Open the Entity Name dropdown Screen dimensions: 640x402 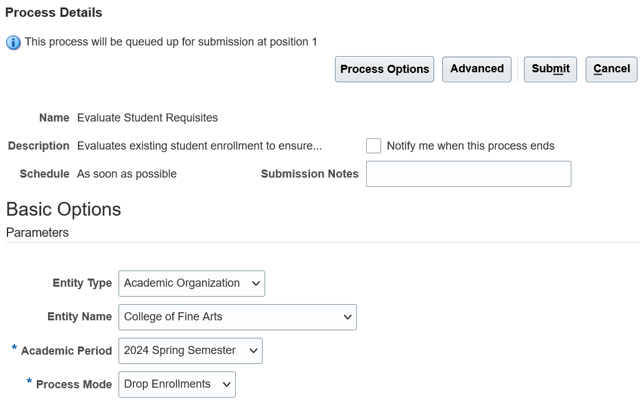tap(237, 317)
